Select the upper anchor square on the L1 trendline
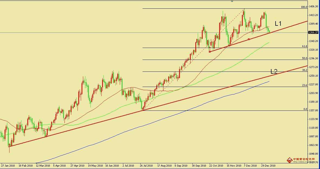This screenshot has height=169, width=320. point(249,39)
